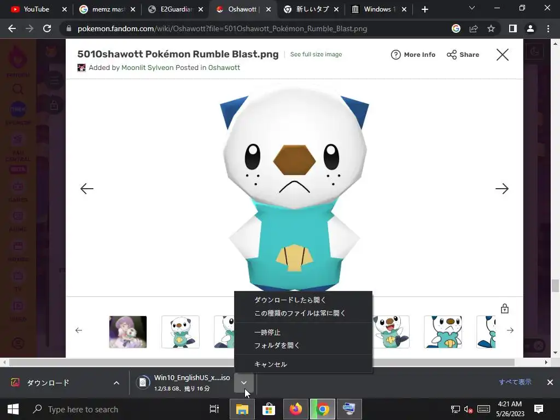The width and height of the screenshot is (560, 420).
Task: Open the Oshawott article link
Action: [224, 67]
